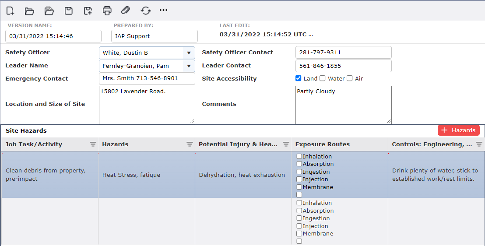Expand the Leader Name dropdown
Image resolution: width=485 pixels, height=246 pixels.
pos(189,66)
